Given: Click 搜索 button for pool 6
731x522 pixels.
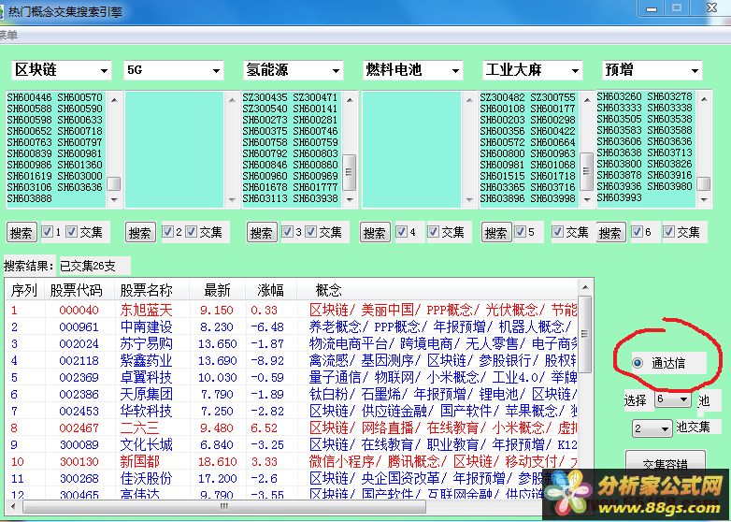Looking at the screenshot, I should tap(610, 232).
